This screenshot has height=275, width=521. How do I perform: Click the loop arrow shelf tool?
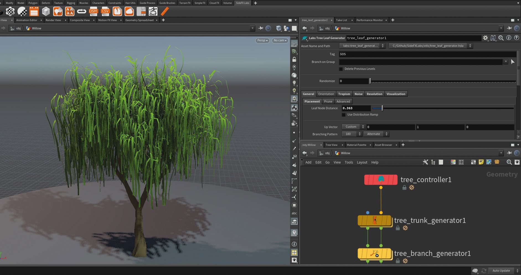[x=82, y=11]
